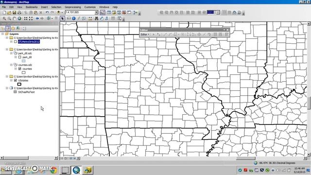Collapse the USstates layer legend
Viewport: 311px width, 175px height.
coord(11,80)
